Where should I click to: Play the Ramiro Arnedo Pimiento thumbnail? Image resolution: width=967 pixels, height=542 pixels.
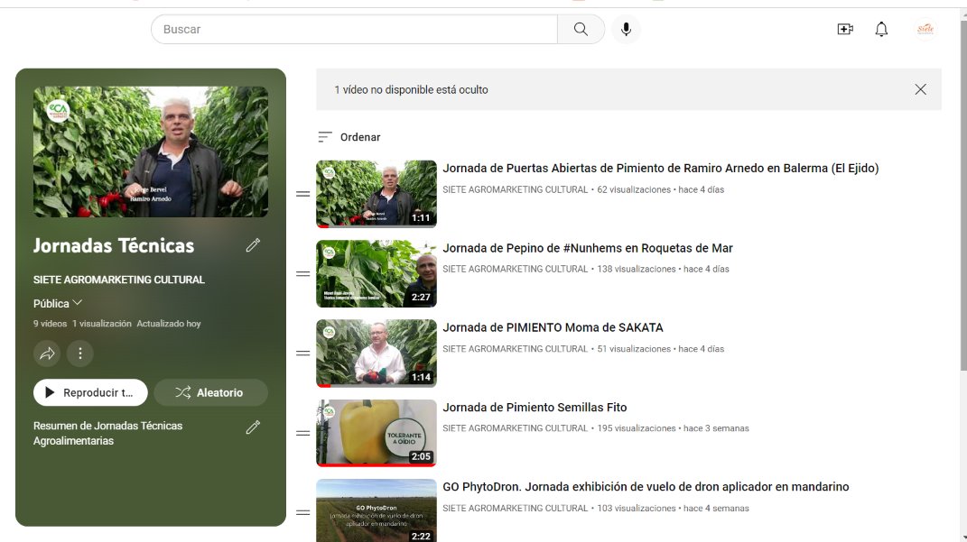(377, 194)
